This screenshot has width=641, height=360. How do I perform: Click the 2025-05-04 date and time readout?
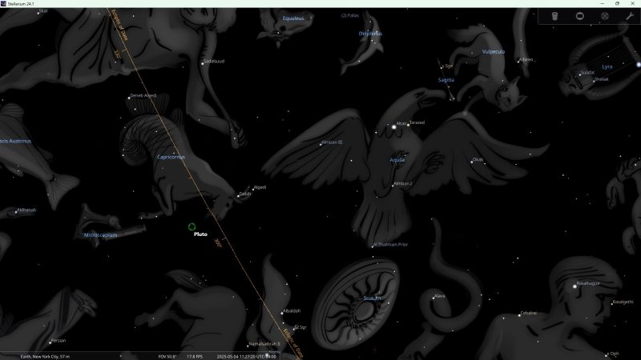[247, 357]
